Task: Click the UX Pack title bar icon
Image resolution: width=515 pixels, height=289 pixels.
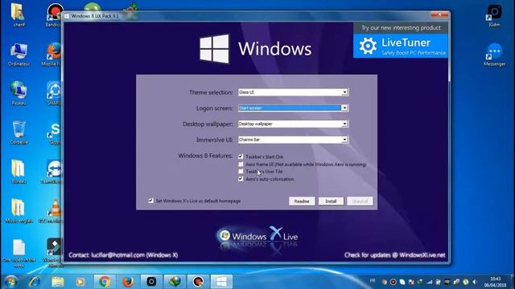Action: pos(67,16)
